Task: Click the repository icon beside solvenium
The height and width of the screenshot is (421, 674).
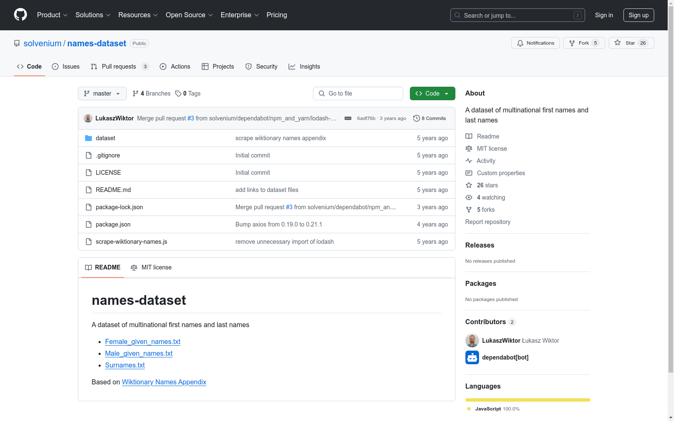Action: click(17, 43)
